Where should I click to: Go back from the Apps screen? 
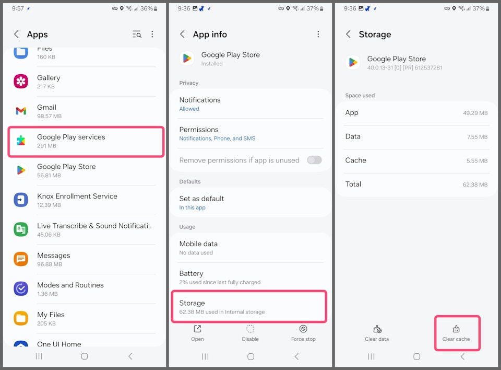[x=16, y=34]
